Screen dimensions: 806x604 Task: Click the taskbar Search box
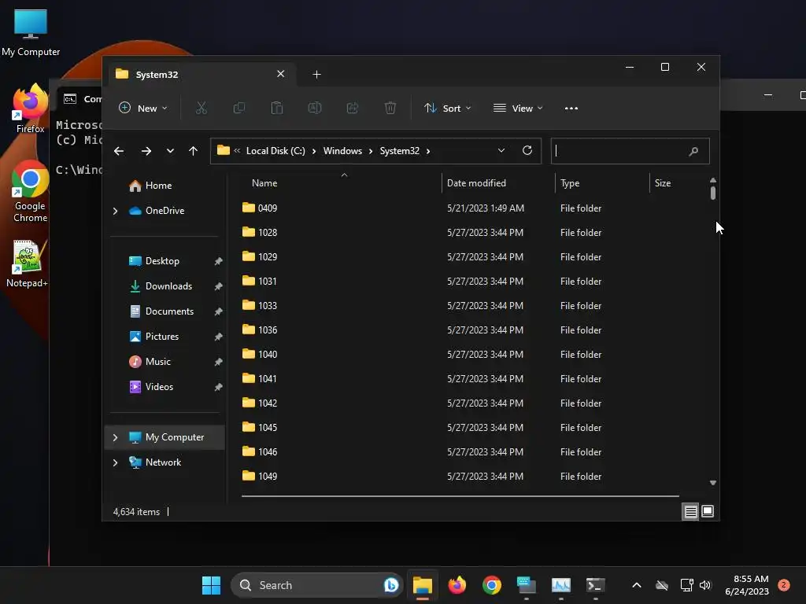[x=316, y=585]
